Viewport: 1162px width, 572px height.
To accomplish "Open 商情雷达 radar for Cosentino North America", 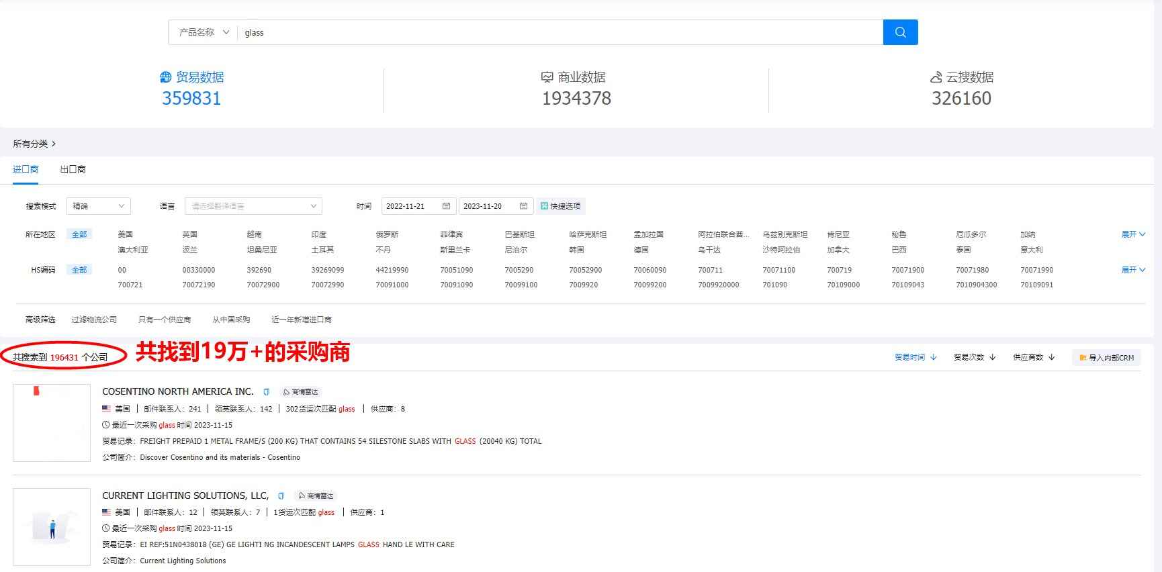I will 300,392.
